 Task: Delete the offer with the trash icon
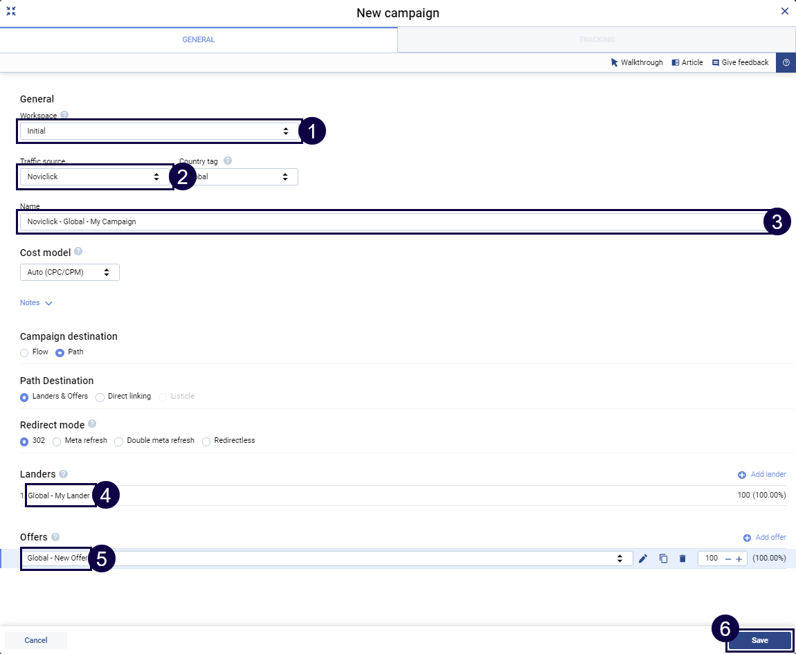point(682,558)
